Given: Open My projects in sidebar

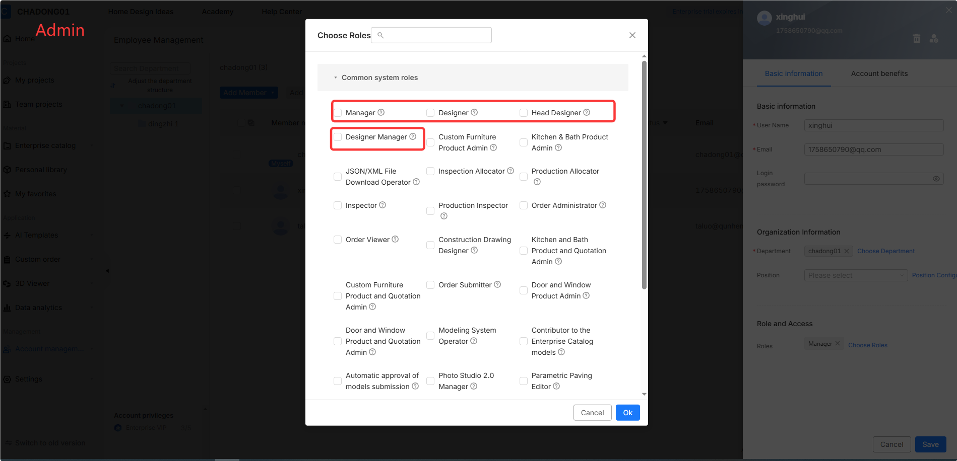Looking at the screenshot, I should pyautogui.click(x=34, y=80).
